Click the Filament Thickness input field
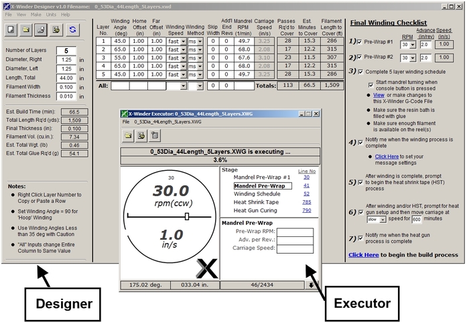The image size is (469, 322). point(66,96)
